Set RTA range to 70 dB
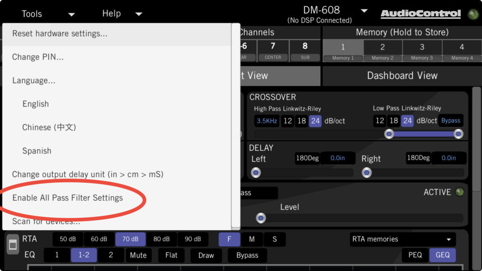 131,239
